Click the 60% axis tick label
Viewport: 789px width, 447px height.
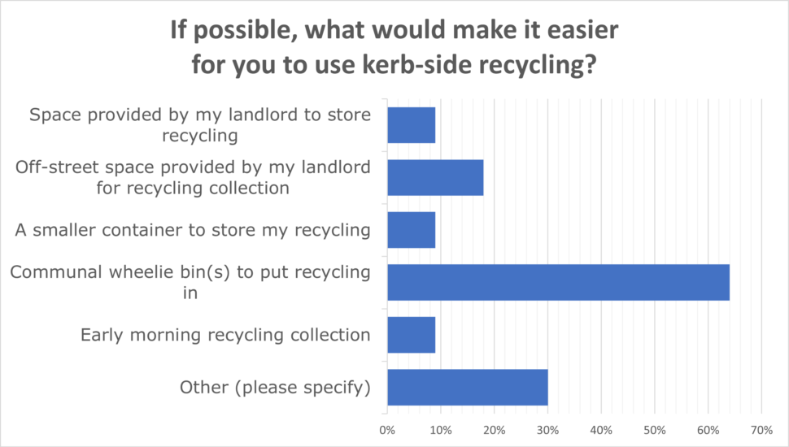pos(708,431)
